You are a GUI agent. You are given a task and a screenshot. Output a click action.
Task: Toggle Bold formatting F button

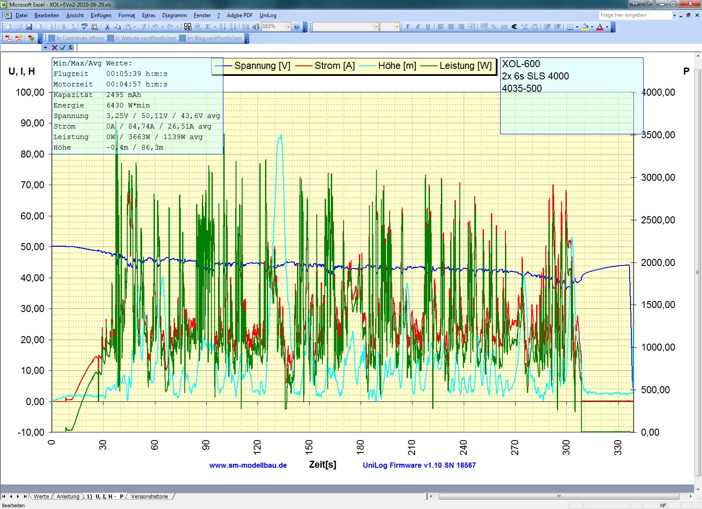pos(408,27)
